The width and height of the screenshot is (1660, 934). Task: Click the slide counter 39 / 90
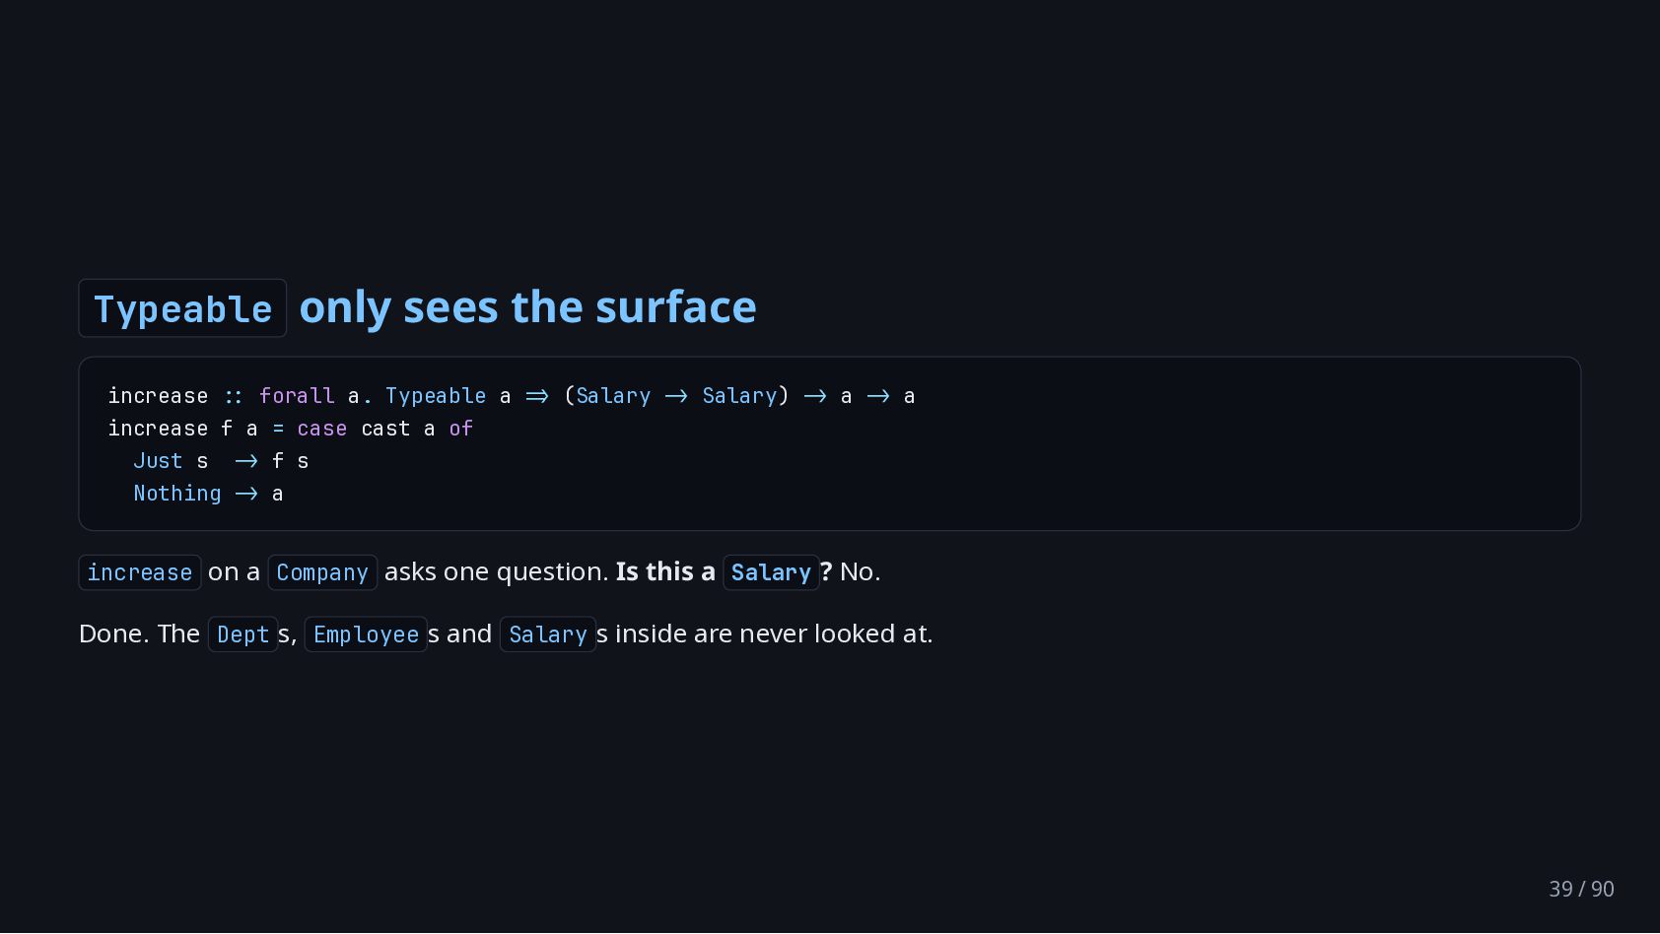pos(1581,889)
